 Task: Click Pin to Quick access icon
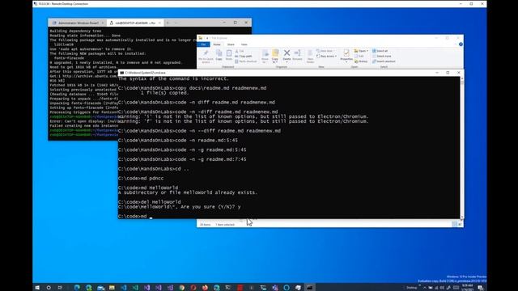point(206,56)
